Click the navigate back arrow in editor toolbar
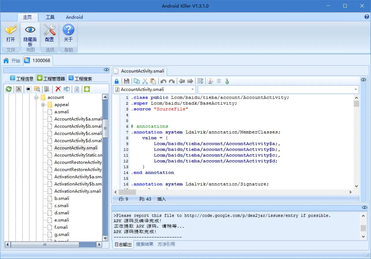The image size is (371, 259). [182, 81]
